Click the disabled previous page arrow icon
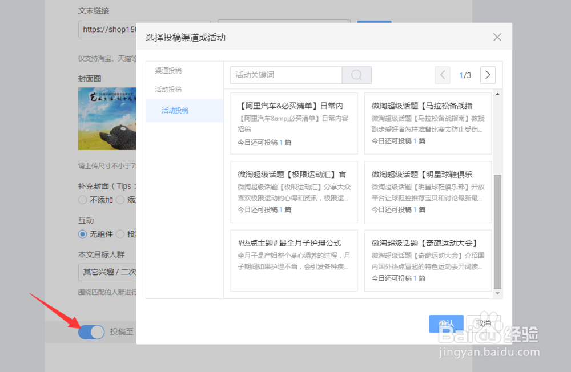The width and height of the screenshot is (571, 372). [443, 75]
